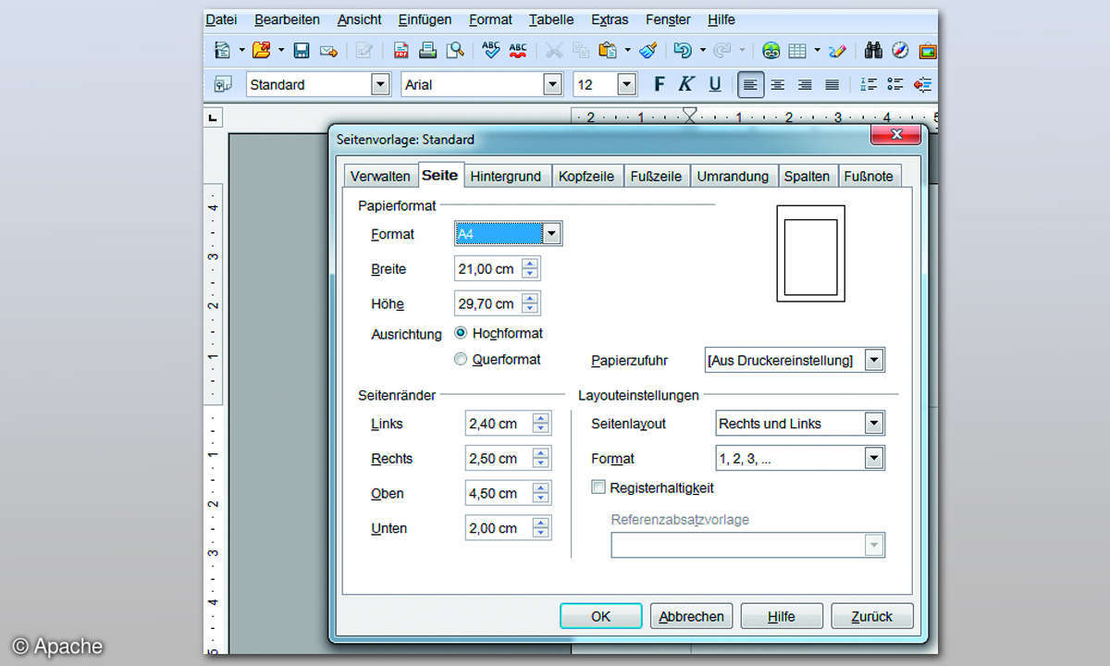Click the Abbrechen button
This screenshot has height=666, width=1110.
point(692,616)
